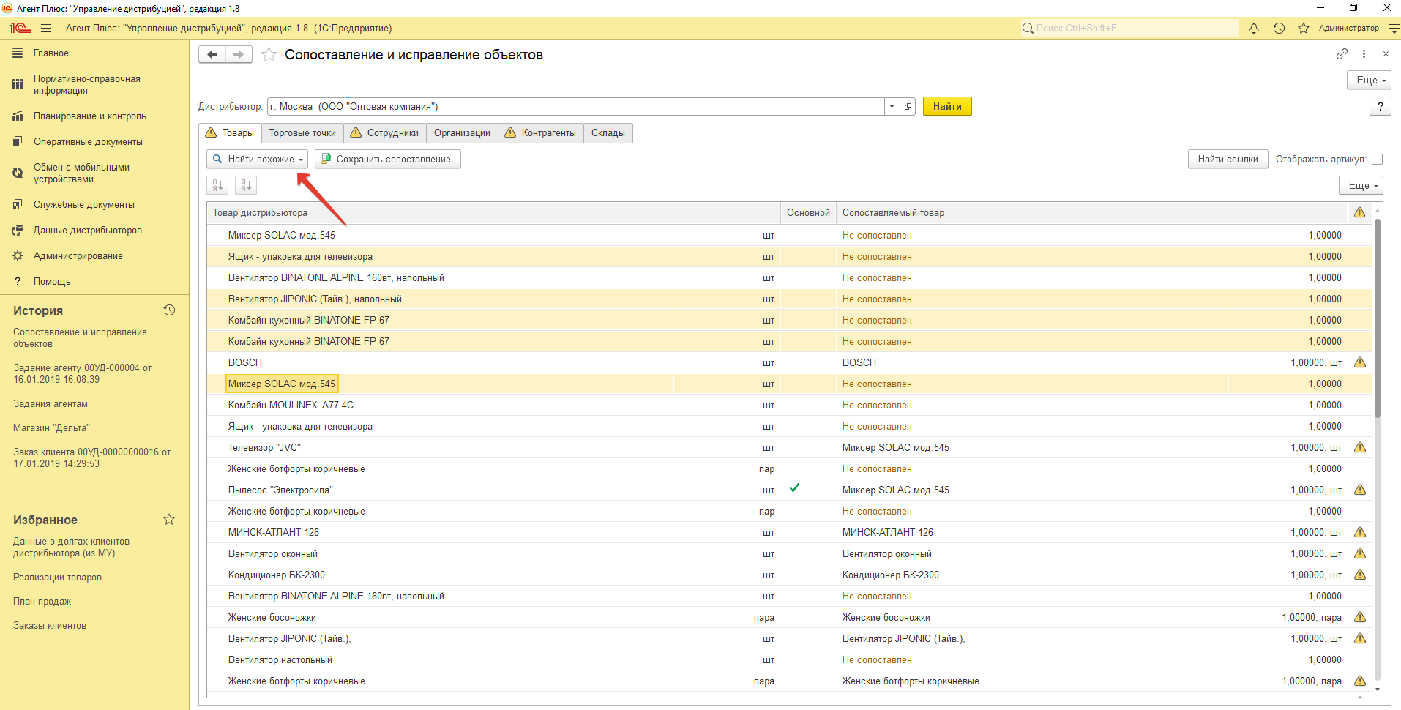The image size is (1401, 710).
Task: Go back with the left arrow
Action: (x=212, y=54)
